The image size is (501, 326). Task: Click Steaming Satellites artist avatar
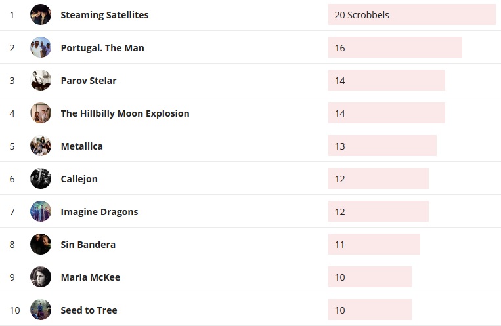pos(41,14)
